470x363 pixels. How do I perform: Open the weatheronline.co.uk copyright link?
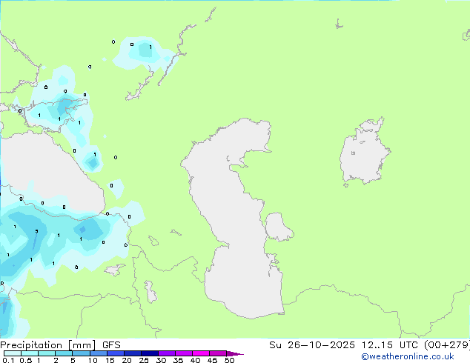[408, 356]
